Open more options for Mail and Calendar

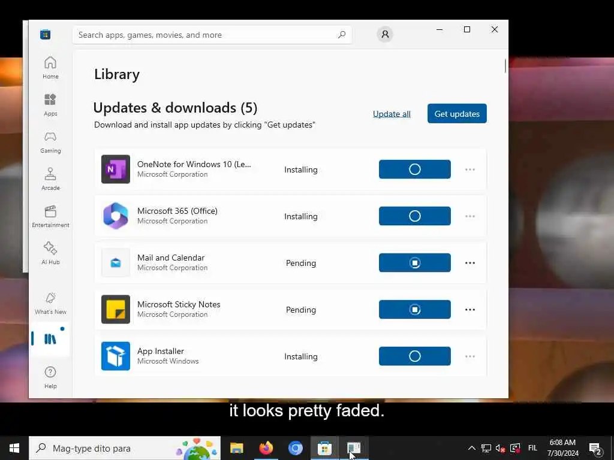470,263
